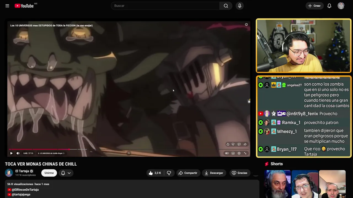This screenshot has width=353, height=198.
Task: Click the Compartir button
Action: pos(188,173)
